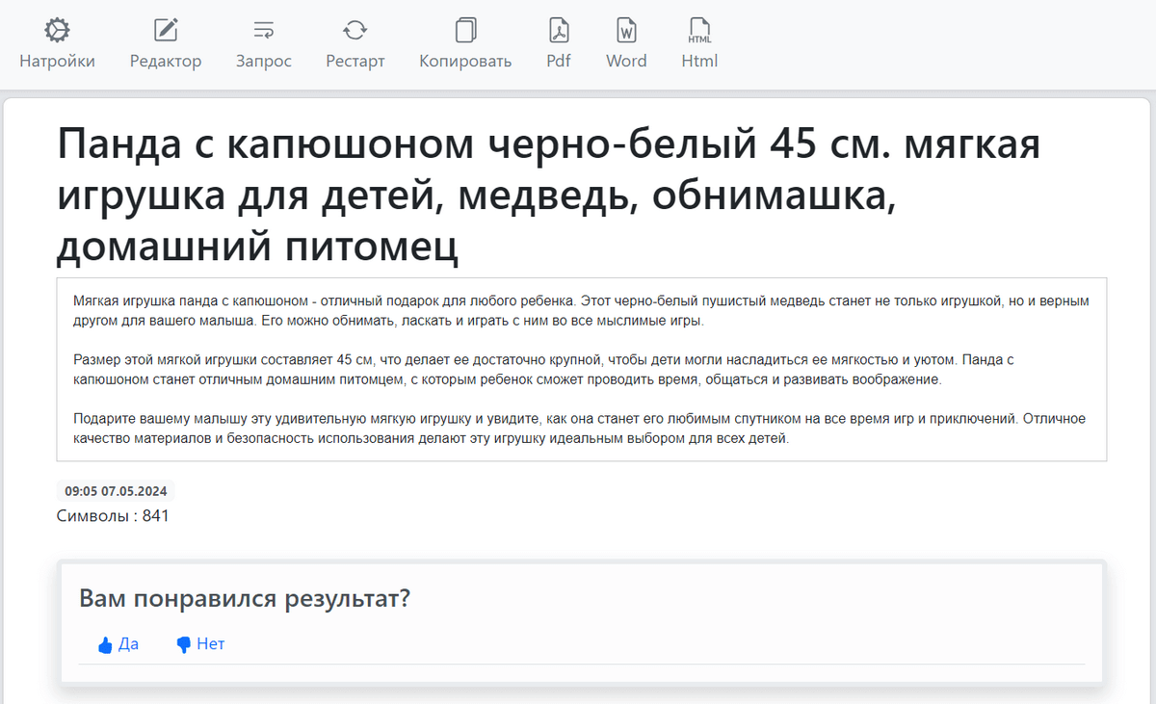
Task: Rate the result negatively with Нет
Action: (200, 644)
